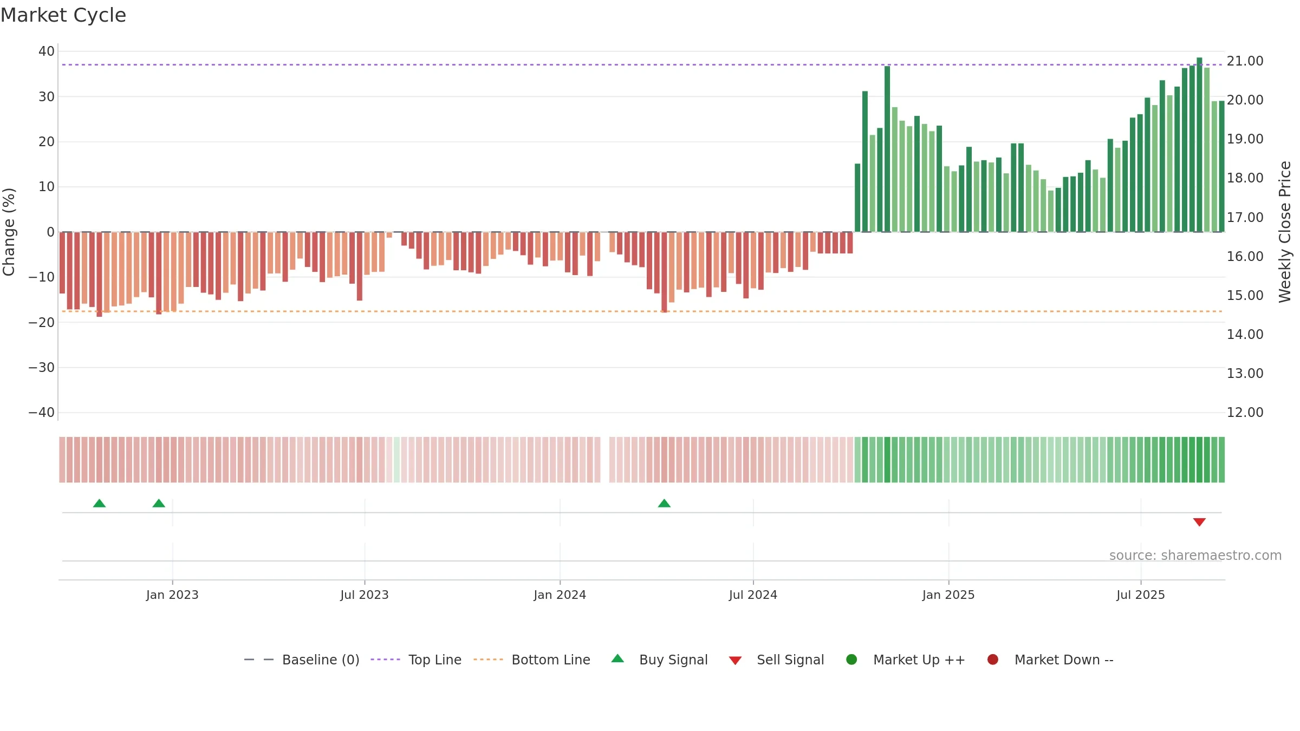Click the 17.00 price tick label
Screen dimensions: 1300x731
tap(1245, 218)
